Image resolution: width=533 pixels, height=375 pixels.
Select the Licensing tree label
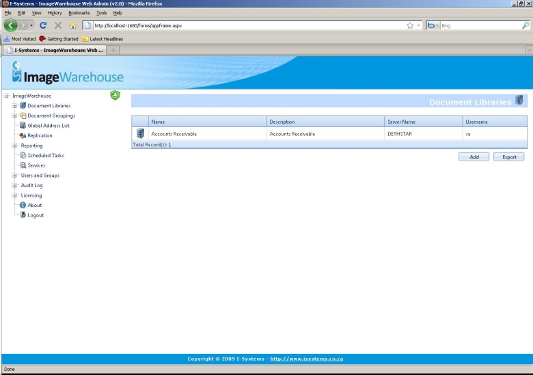(x=31, y=195)
